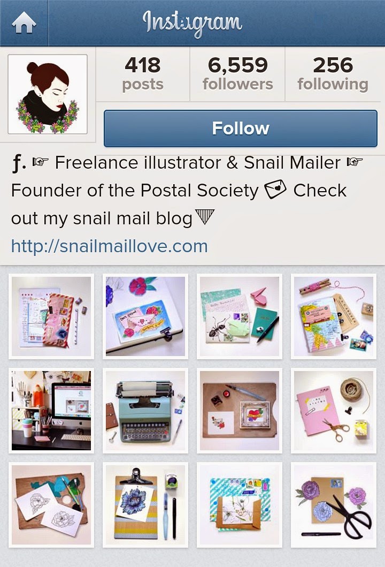385x567 pixels.
Task: Open photo of framed heart painting
Action: pyautogui.click(x=240, y=411)
